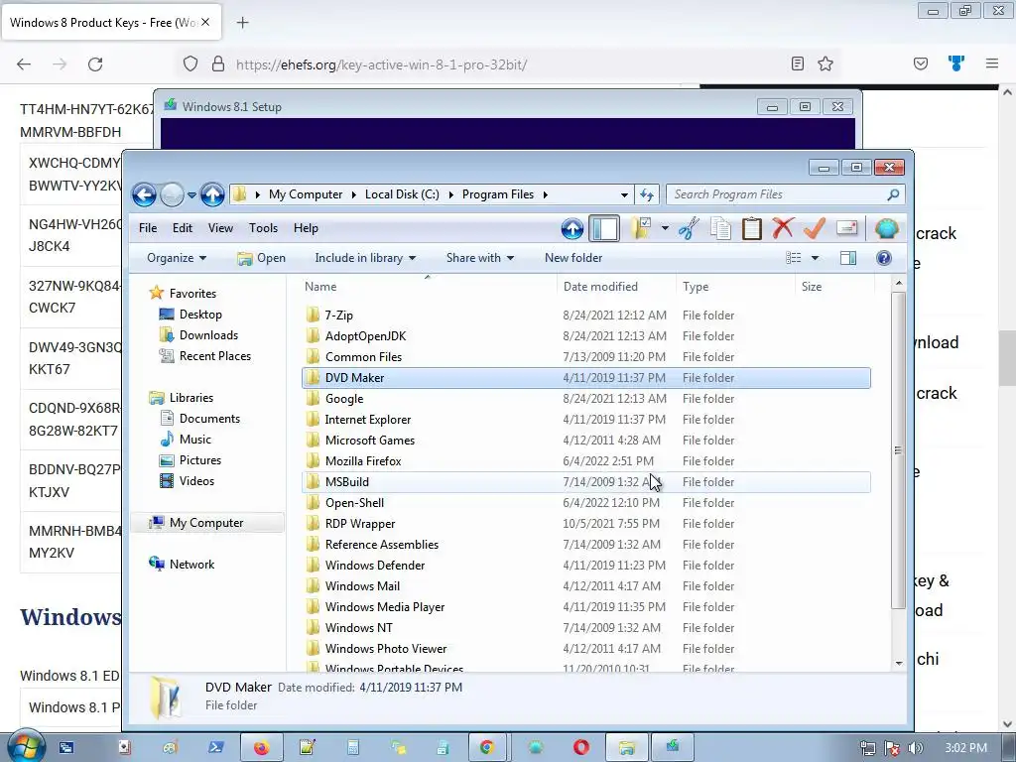Click the blue Back arrow in Explorer

[144, 194]
